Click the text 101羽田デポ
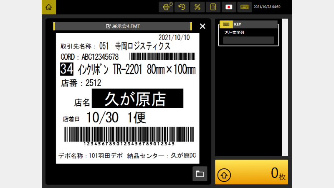334x188 pixels. pos(106,156)
